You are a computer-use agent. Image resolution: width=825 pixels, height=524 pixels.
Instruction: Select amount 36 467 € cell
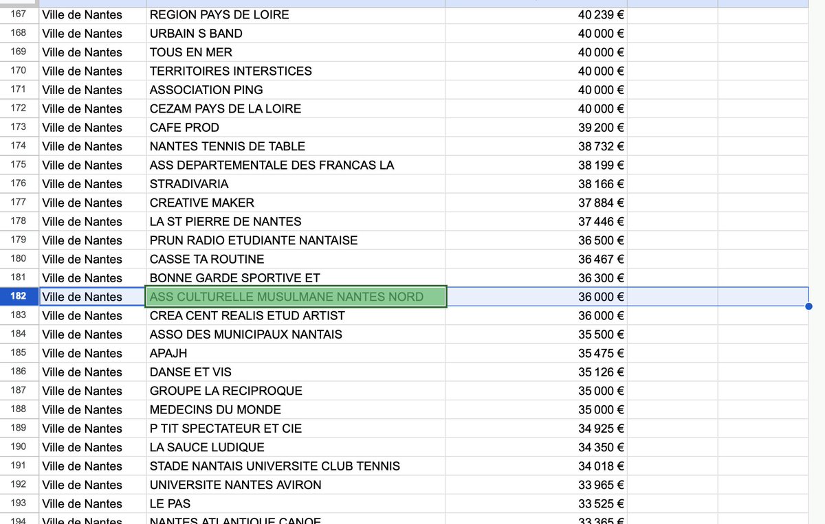tap(536, 259)
